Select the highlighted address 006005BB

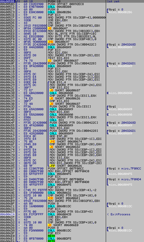[x=7, y=1]
